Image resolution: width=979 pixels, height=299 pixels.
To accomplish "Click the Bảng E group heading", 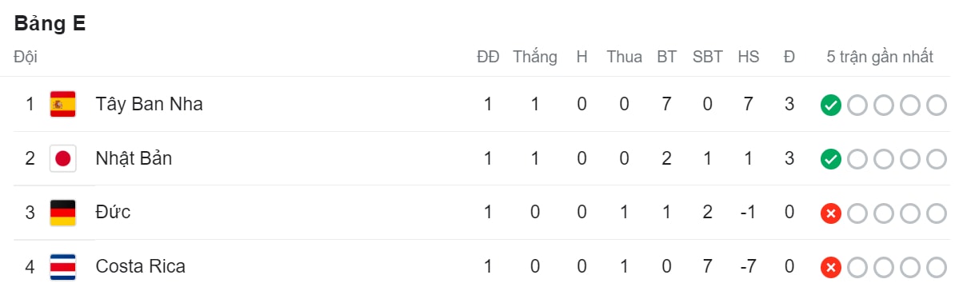I will (x=50, y=24).
